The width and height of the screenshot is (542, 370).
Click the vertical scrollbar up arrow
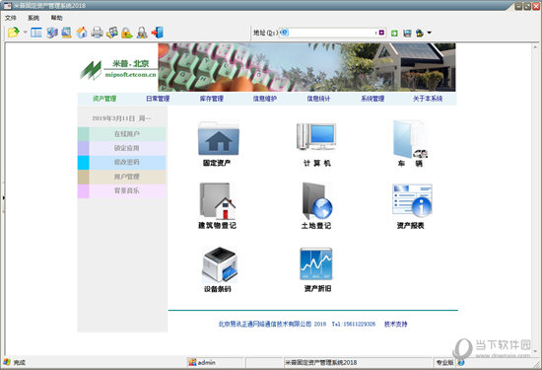535,46
